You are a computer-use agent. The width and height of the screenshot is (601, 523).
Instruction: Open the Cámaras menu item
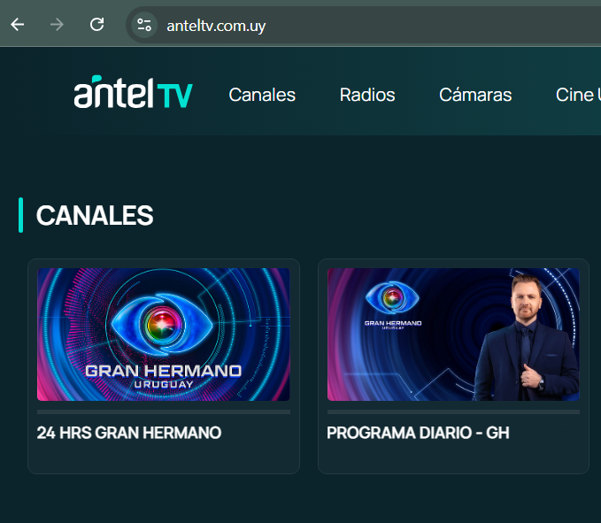pos(475,95)
